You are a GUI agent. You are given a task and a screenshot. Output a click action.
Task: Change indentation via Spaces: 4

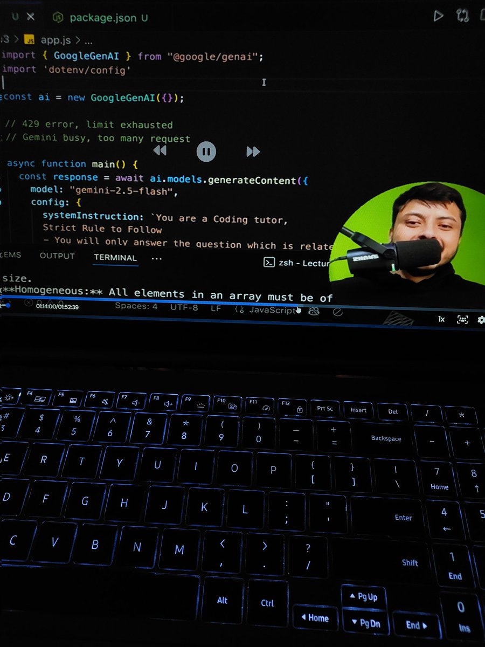point(136,306)
